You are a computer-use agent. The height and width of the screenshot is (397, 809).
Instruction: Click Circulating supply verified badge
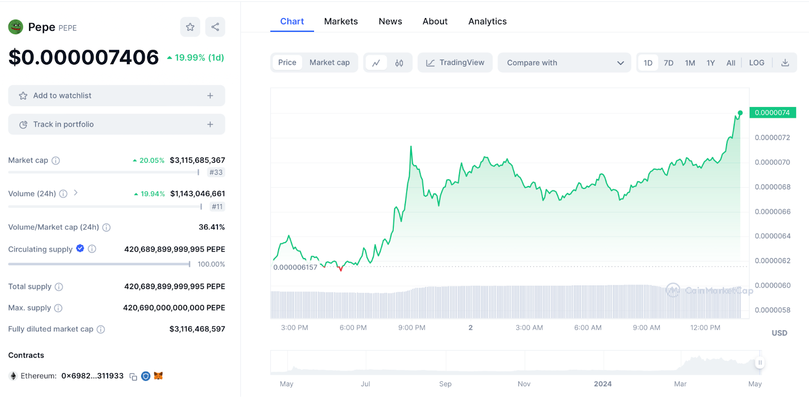tap(80, 248)
